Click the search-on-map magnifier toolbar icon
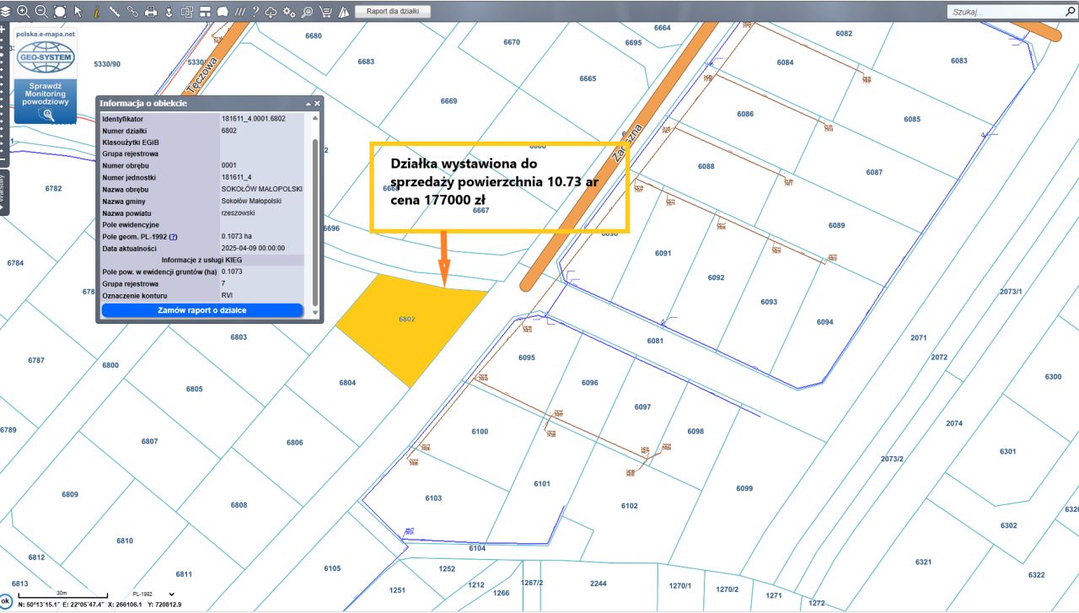Image resolution: width=1079 pixels, height=613 pixels. click(x=307, y=12)
